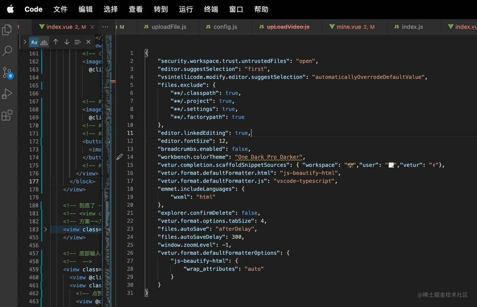Click the Apple menu icon
The image size is (477, 307).
click(x=10, y=9)
